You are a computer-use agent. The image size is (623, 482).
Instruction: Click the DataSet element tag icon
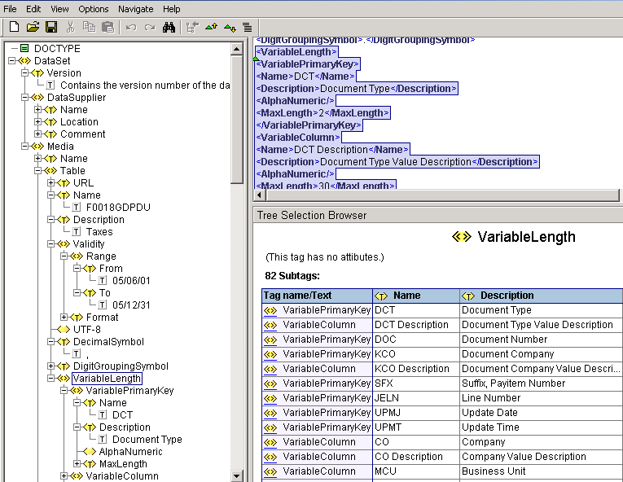click(x=24, y=61)
